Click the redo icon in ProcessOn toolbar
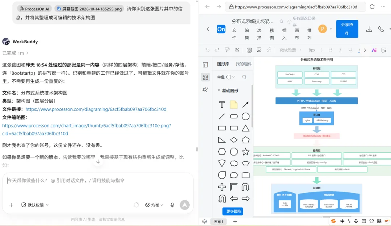 217,50
